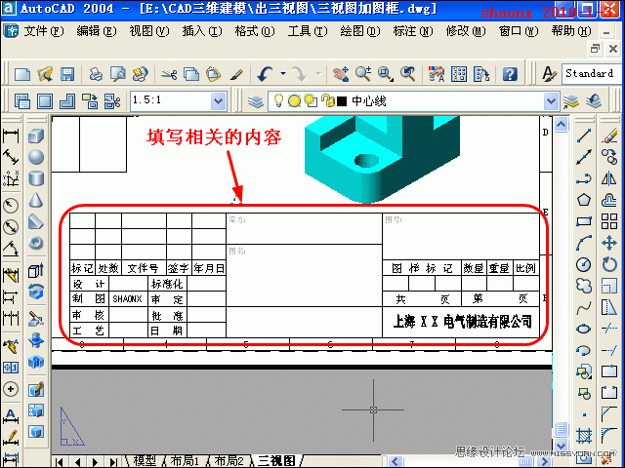Expand the 中心线 layer dropdown
This screenshot has height=468, width=625.
(550, 100)
